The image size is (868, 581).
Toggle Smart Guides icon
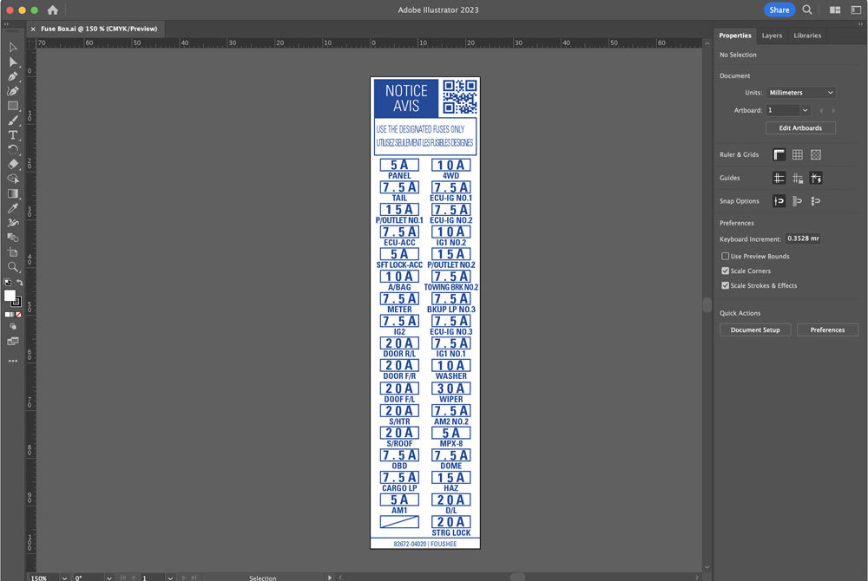point(815,178)
